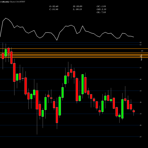Image resolution: width=148 pixels, height=148 pixels.
Task: Select the OC: 1.89 reading
Action: pyautogui.click(x=101, y=6)
